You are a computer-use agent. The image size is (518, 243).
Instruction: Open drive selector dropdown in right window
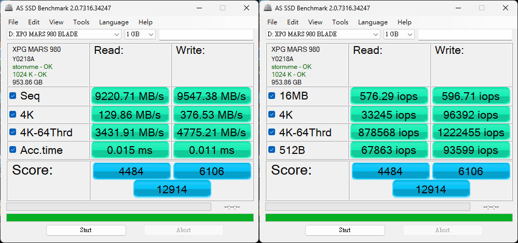323,34
